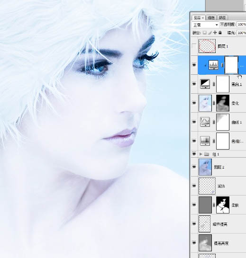Viewport: 246px width, 258px height.
Task: Select the 提高亮度 gray thumbnail
Action: [205, 243]
